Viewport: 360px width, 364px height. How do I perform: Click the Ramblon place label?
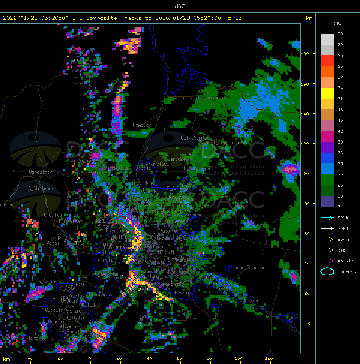(x=142, y=125)
